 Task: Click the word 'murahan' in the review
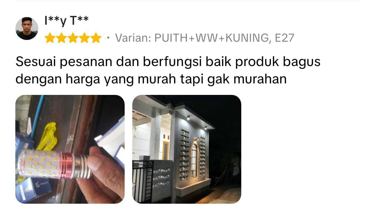coord(260,79)
